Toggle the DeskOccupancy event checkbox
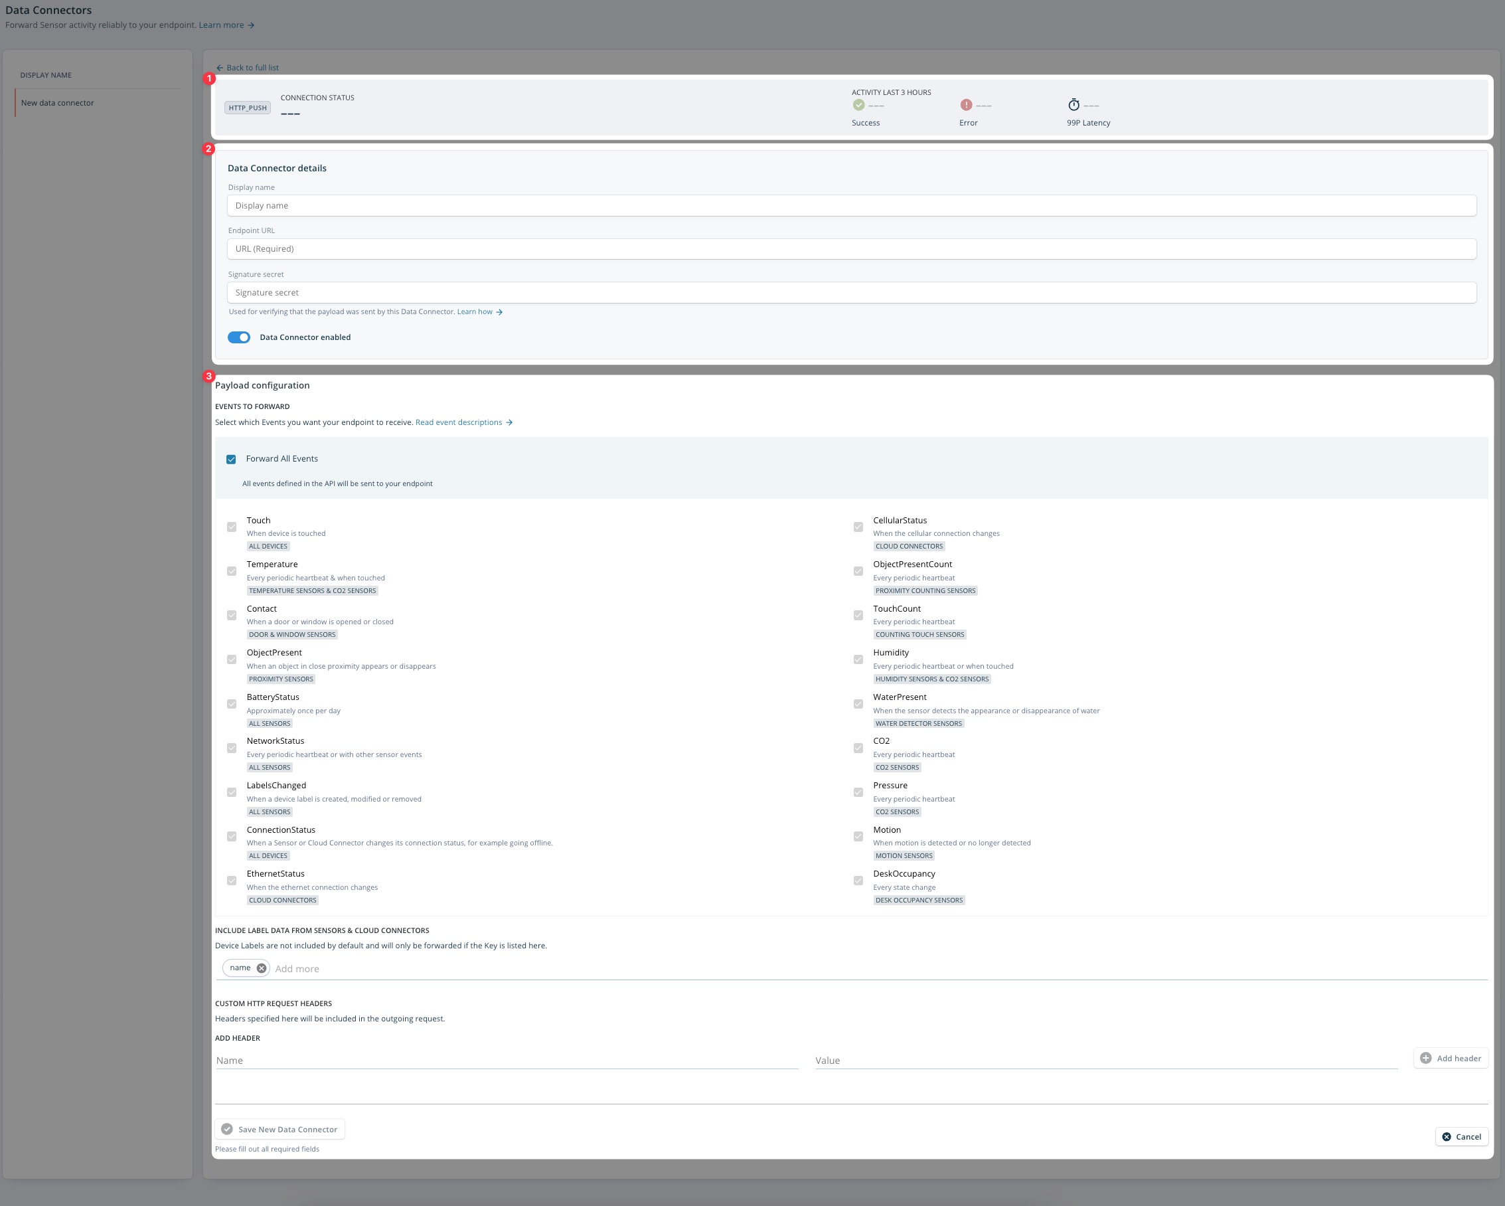 coord(858,881)
